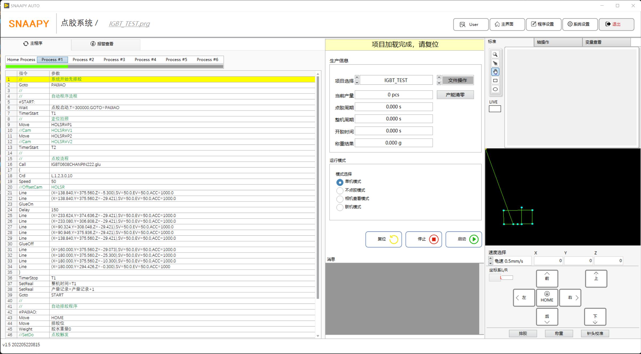This screenshot has width=641, height=354.
Task: Select the ellipse ROI tool
Action: click(495, 89)
